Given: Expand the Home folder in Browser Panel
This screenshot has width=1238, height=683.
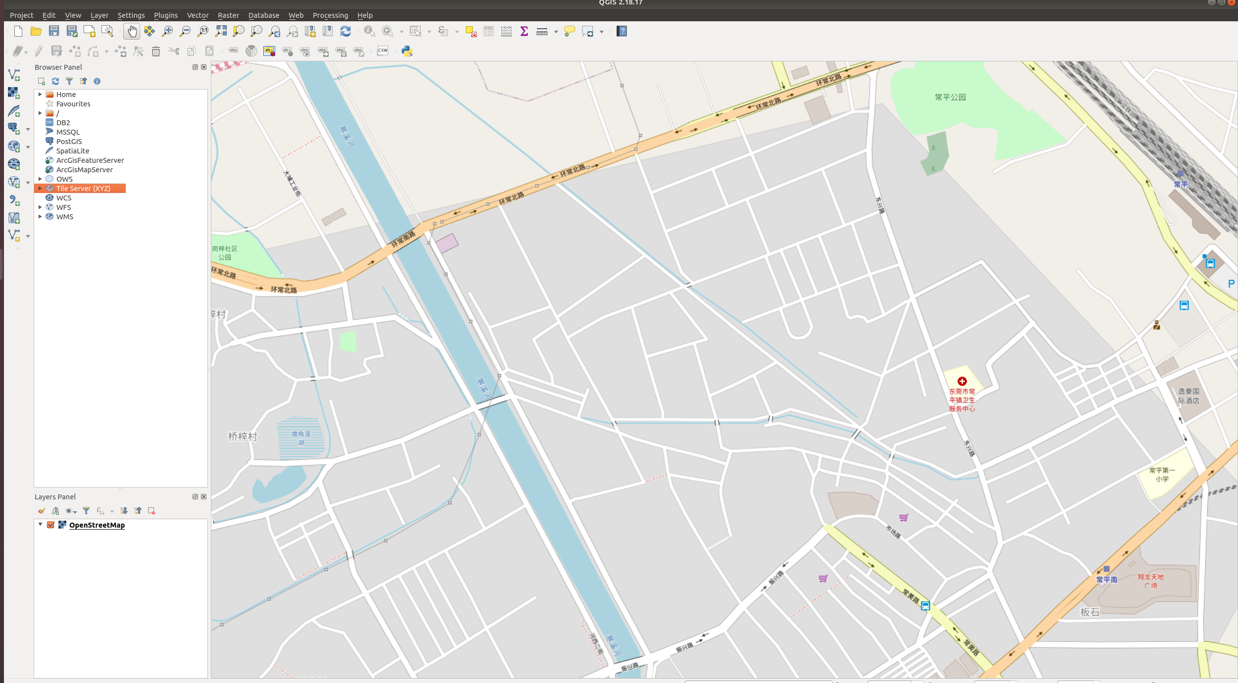Looking at the screenshot, I should (41, 94).
